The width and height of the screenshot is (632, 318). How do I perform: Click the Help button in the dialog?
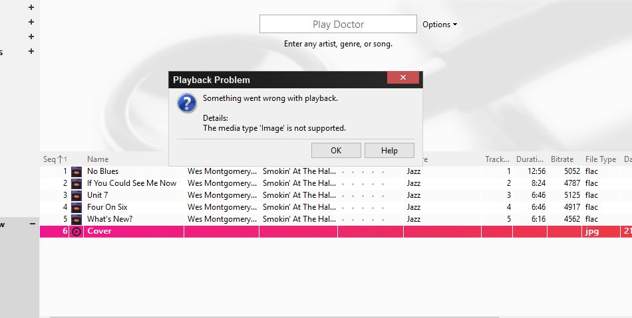click(x=389, y=151)
